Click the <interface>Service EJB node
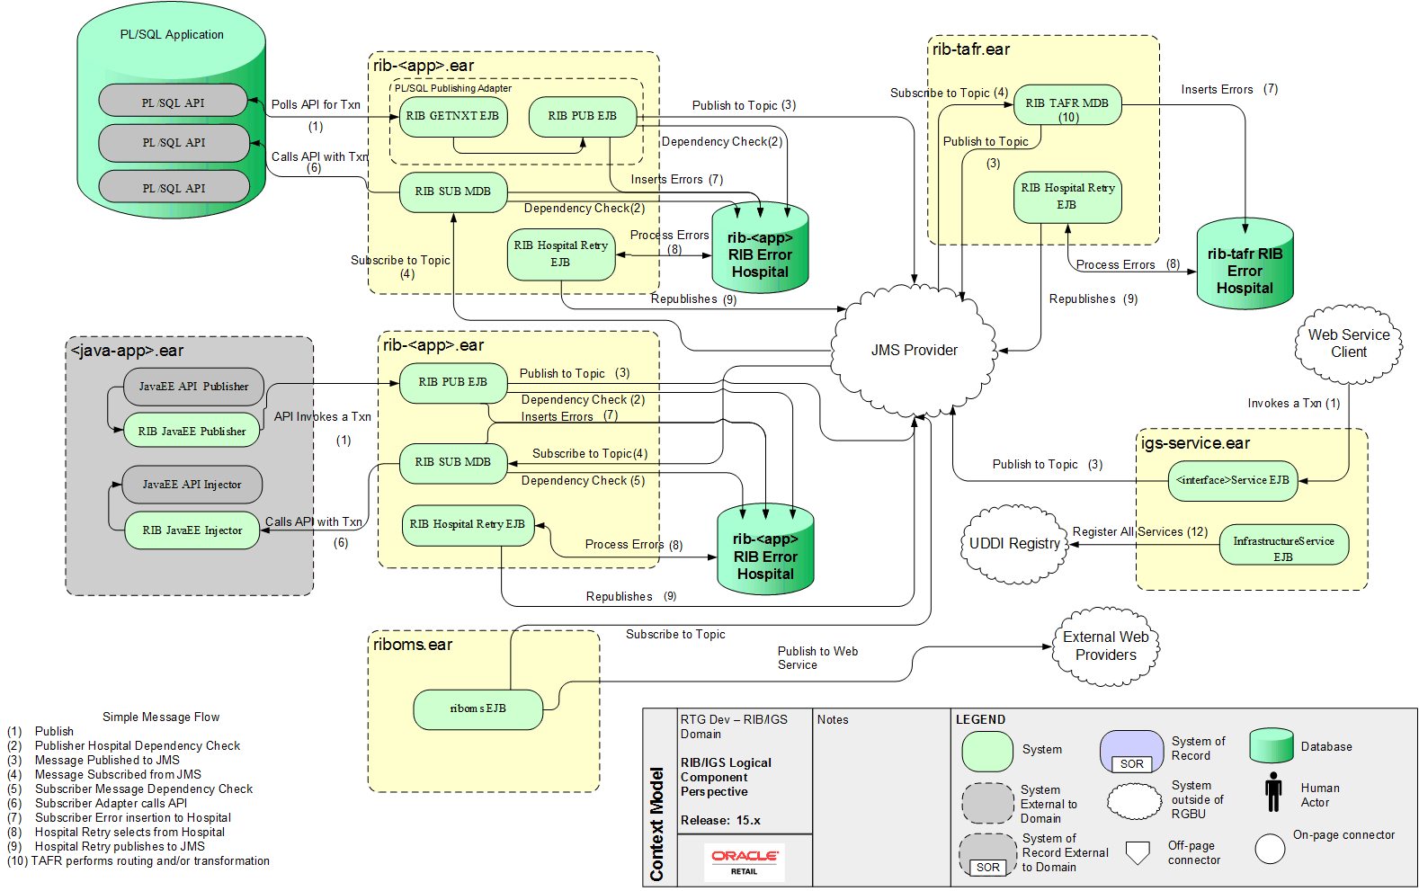The width and height of the screenshot is (1419, 891). 1232,481
